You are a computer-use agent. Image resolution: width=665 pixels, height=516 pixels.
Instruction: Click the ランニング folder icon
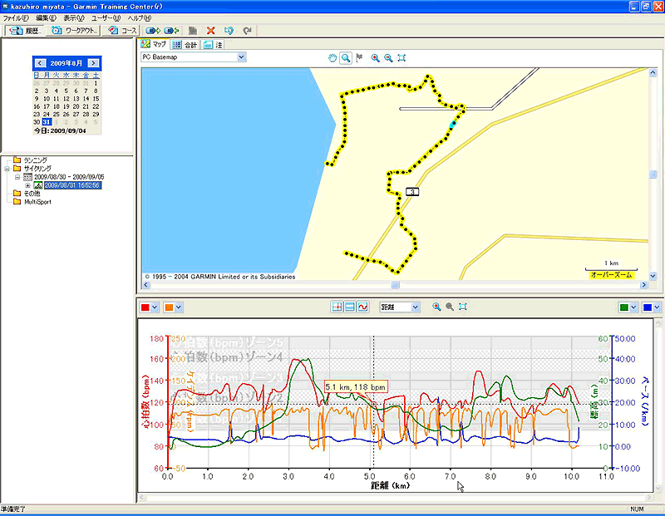[x=17, y=160]
